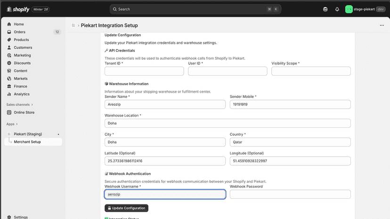Screen dimensions: 390x219
Task: Click the Customers person icon
Action: (x=9, y=47)
